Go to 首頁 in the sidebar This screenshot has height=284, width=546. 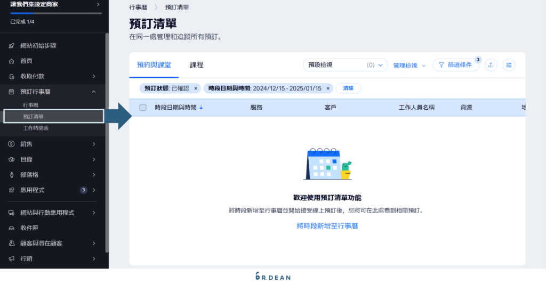[26, 61]
